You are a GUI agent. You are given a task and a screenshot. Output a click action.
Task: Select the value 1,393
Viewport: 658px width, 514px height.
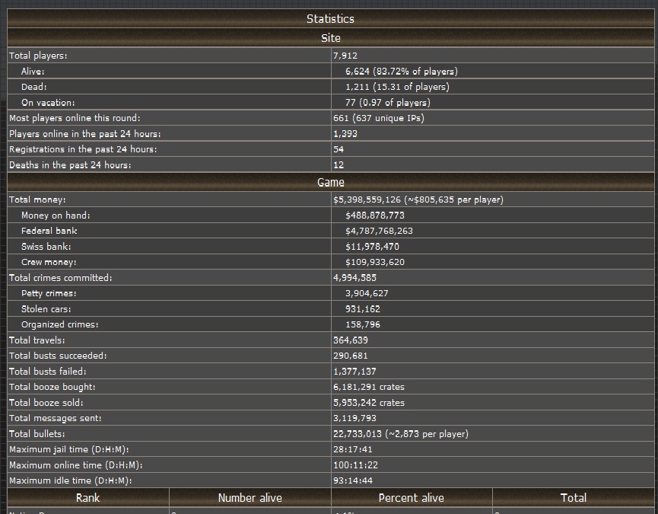(x=345, y=133)
